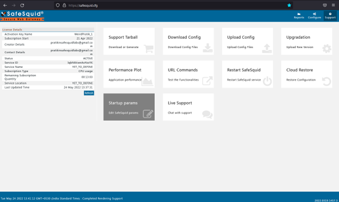Screen dimensions: 339x202
Task: Click the Live Support chat bubbles icon
Action: (x=207, y=114)
